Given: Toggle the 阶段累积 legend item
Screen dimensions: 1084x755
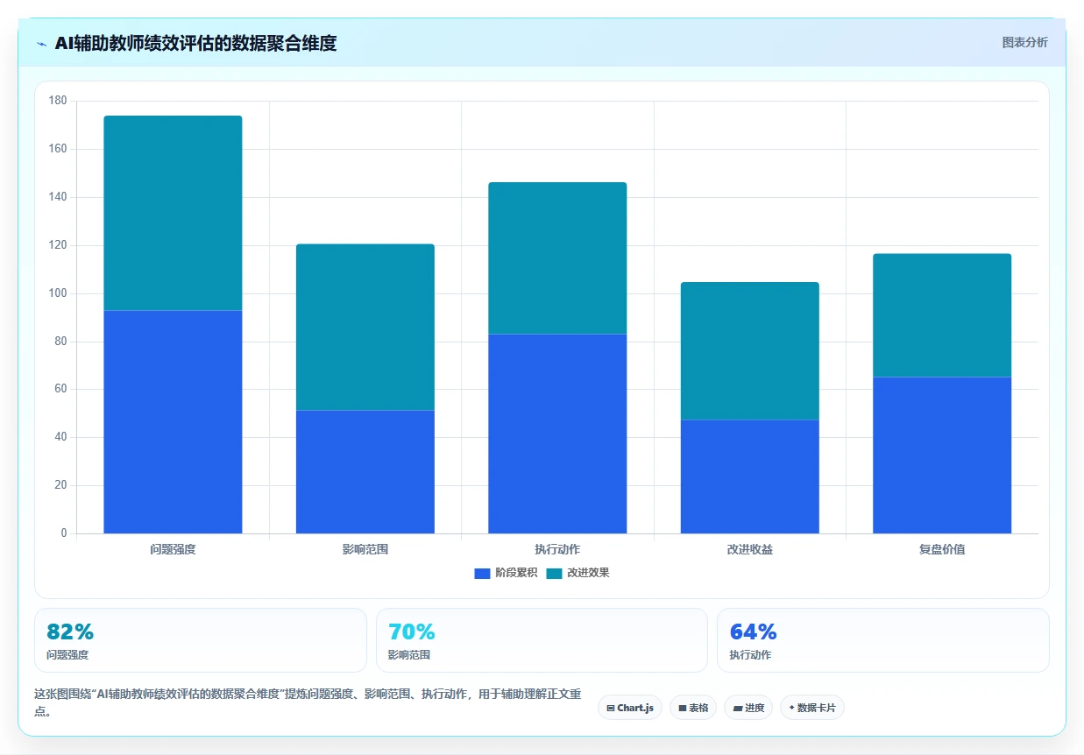Looking at the screenshot, I should [x=506, y=573].
